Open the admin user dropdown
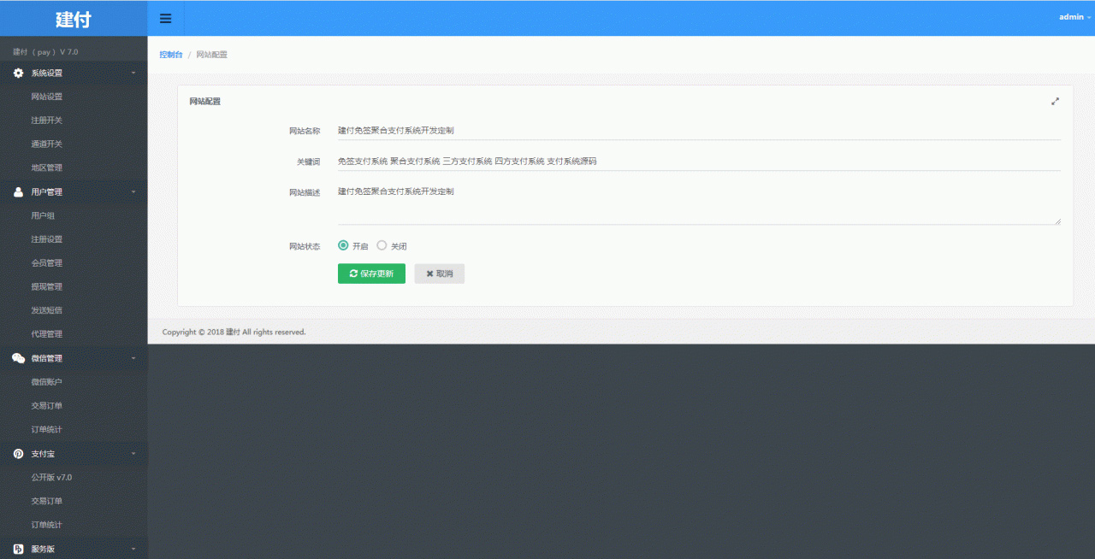The height and width of the screenshot is (559, 1095). 1074,17
